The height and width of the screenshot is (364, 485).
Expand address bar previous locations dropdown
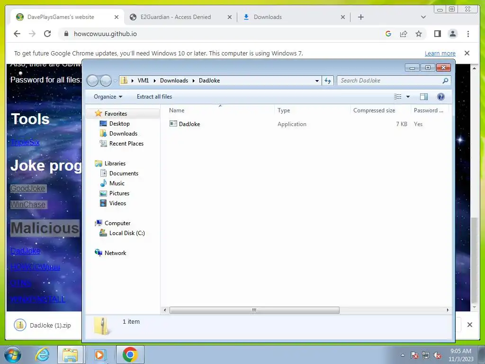point(317,81)
